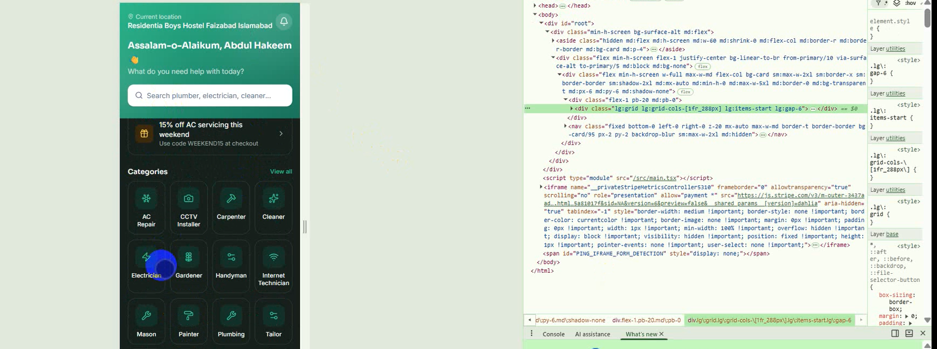
Task: Open the DevTools drawer three-dot menu
Action: [532, 334]
